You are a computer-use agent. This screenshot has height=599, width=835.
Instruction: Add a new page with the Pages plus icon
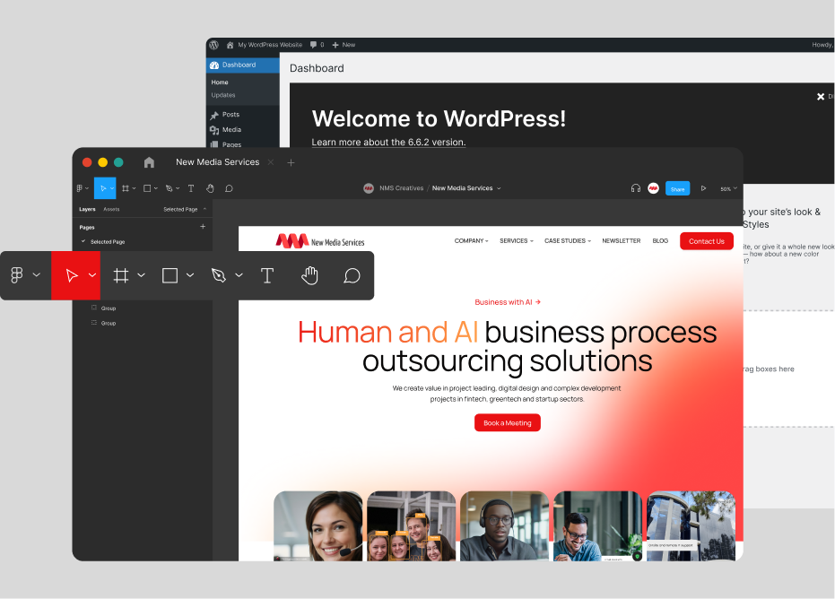point(203,227)
